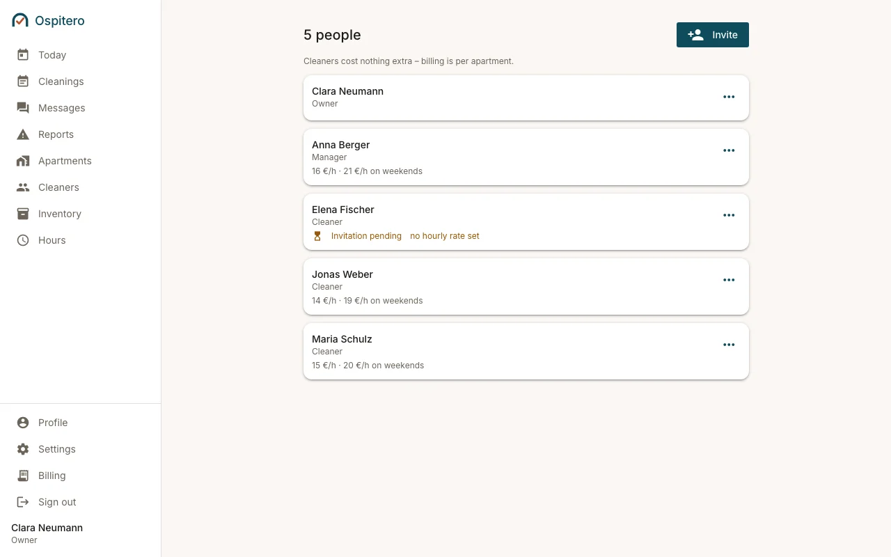Click the add-person icon on Invite

[x=695, y=35]
